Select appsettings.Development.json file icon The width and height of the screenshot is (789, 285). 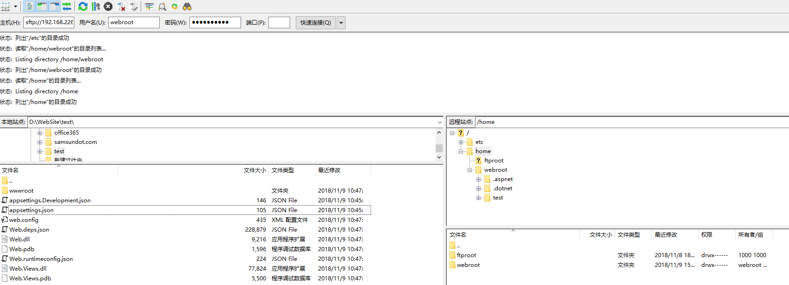click(5, 200)
